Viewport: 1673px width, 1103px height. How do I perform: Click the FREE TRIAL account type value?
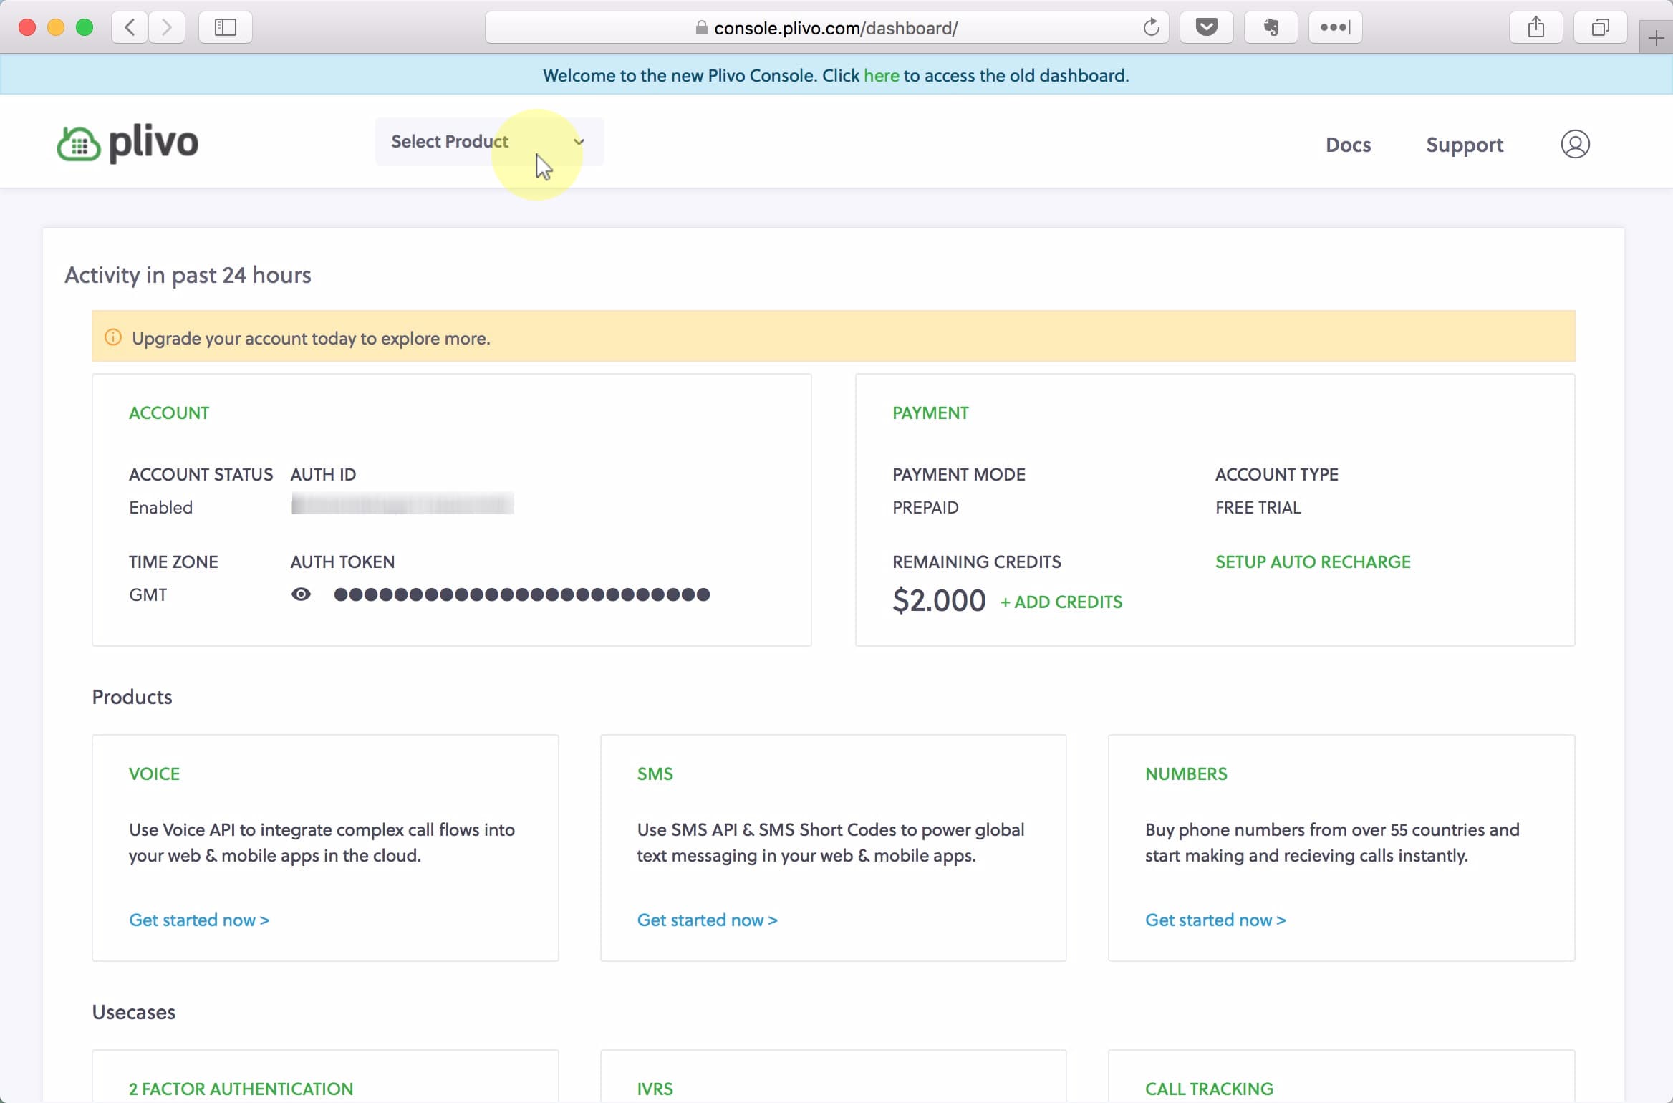[1258, 507]
